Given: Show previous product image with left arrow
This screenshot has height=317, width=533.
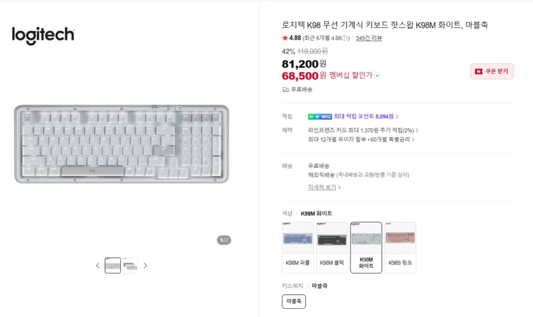Looking at the screenshot, I should (97, 265).
